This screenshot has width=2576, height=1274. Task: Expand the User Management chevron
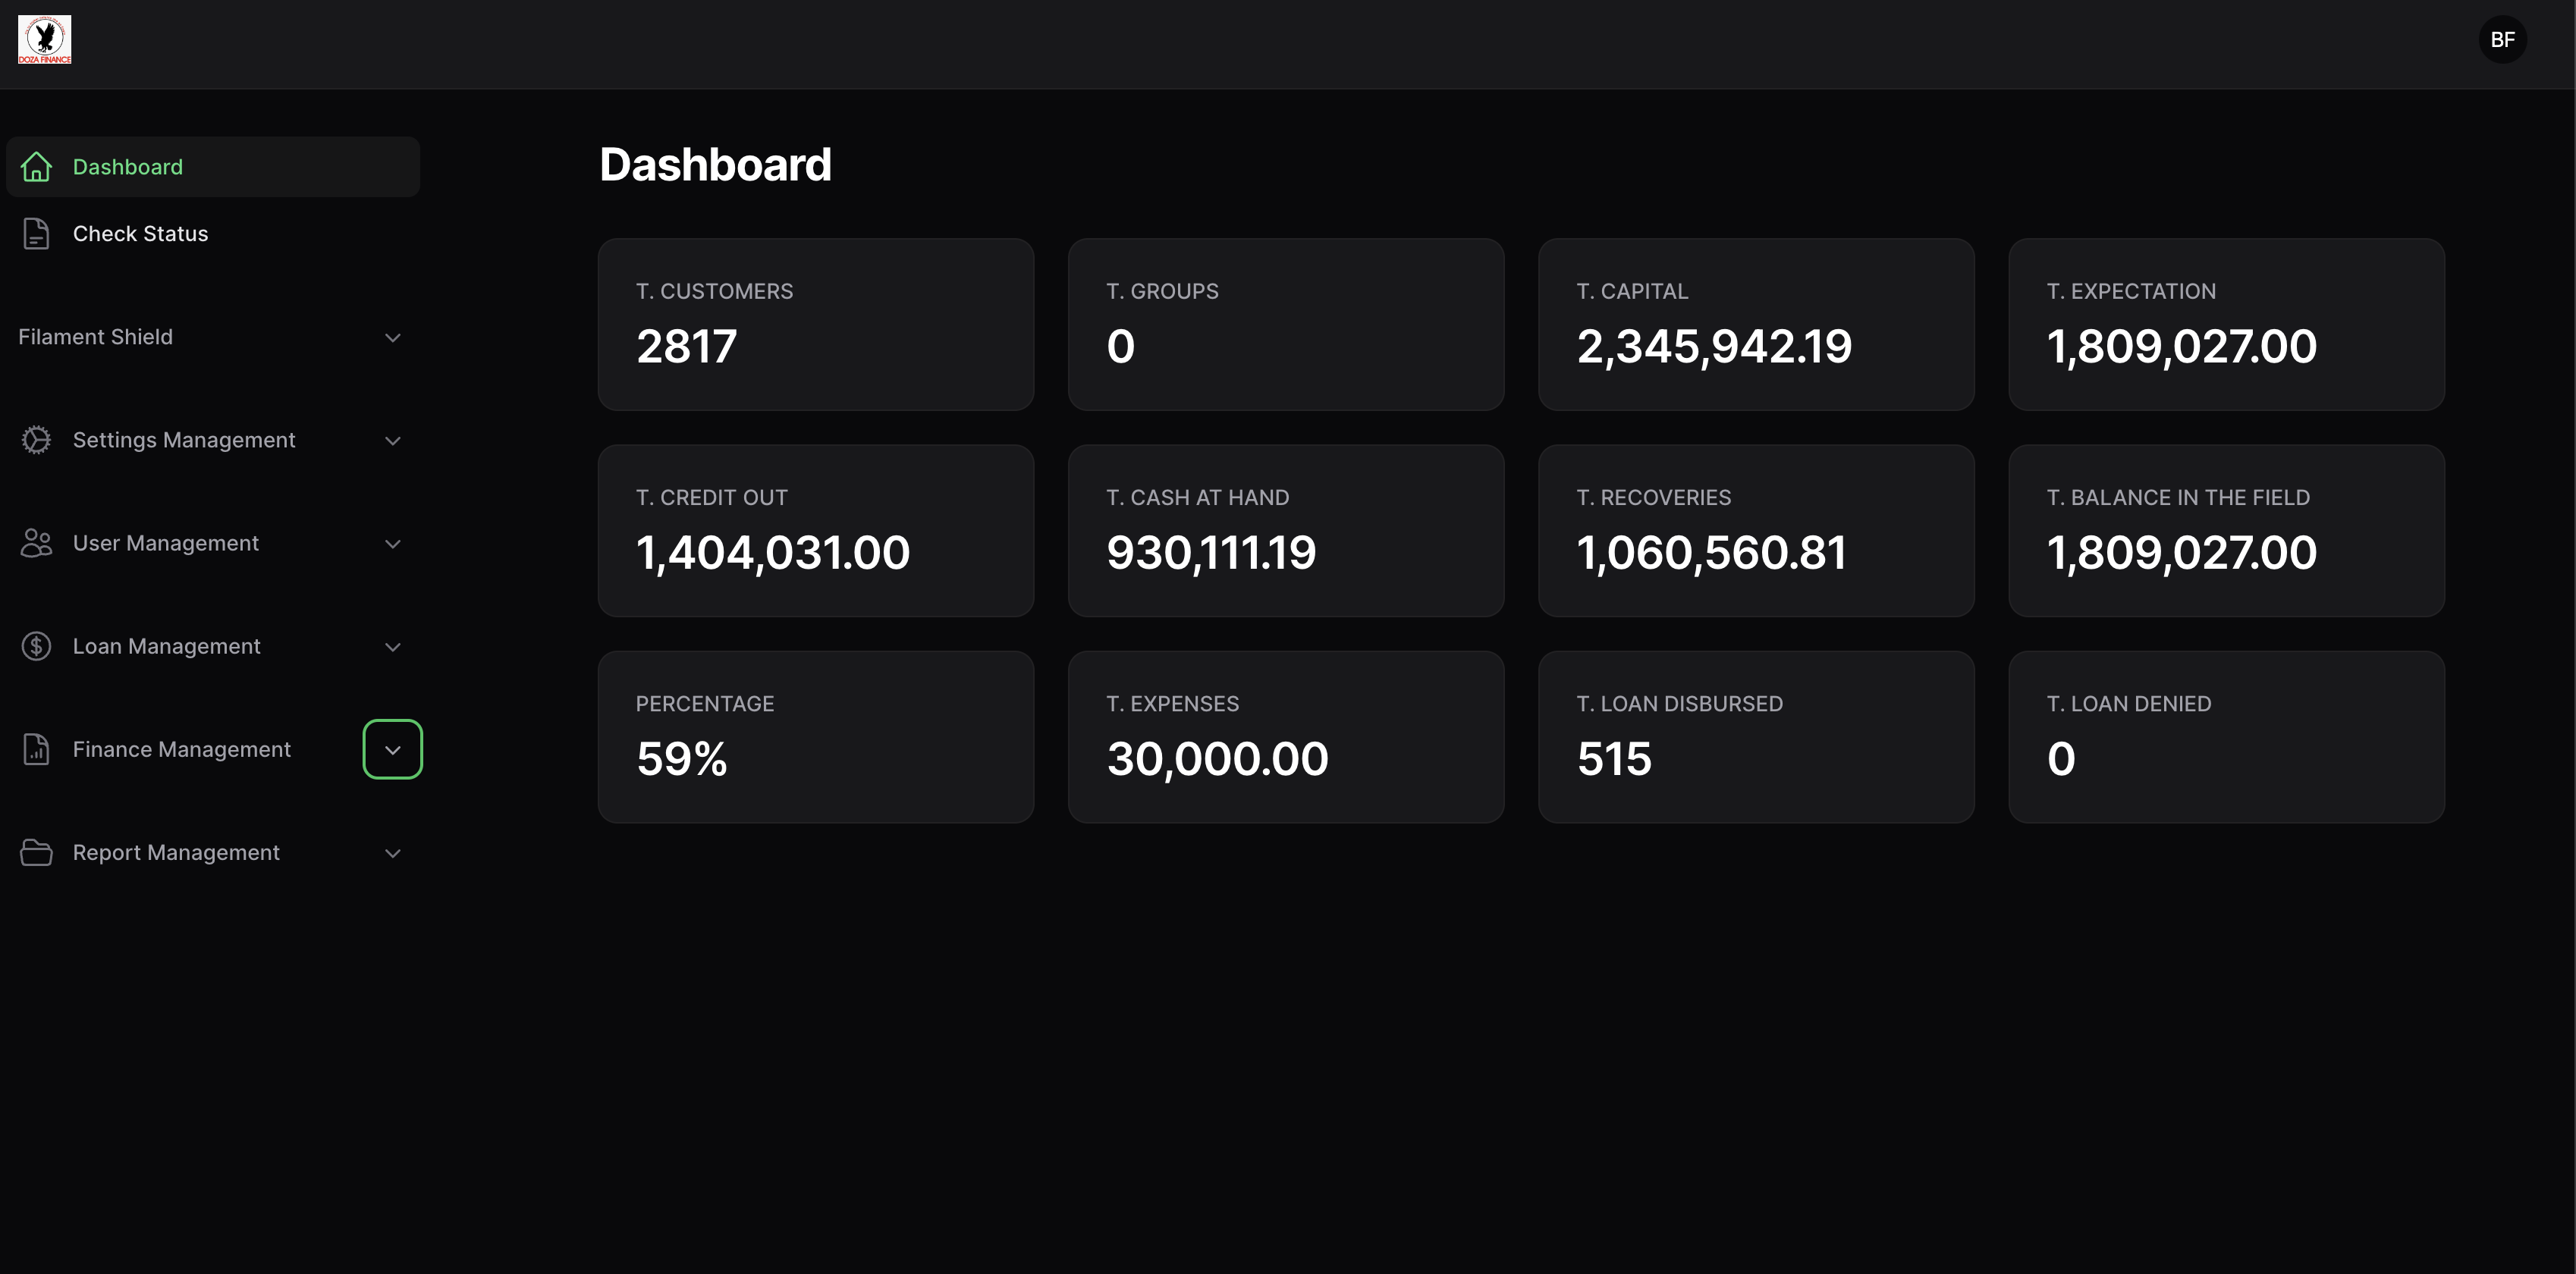click(x=393, y=544)
